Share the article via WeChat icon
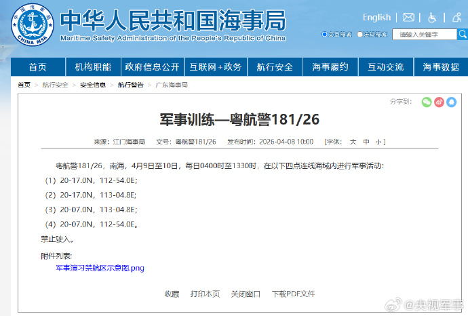 (x=427, y=102)
